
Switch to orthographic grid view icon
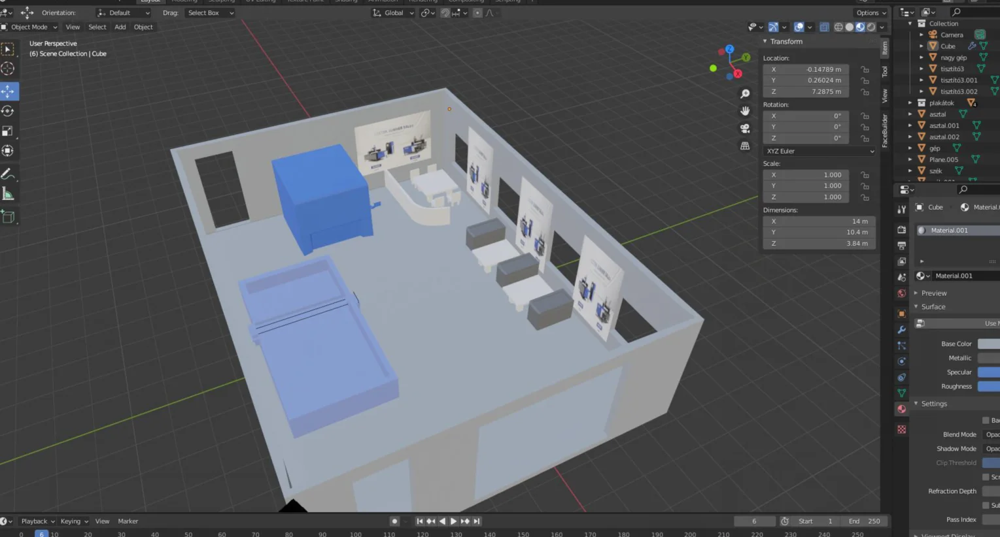point(745,146)
